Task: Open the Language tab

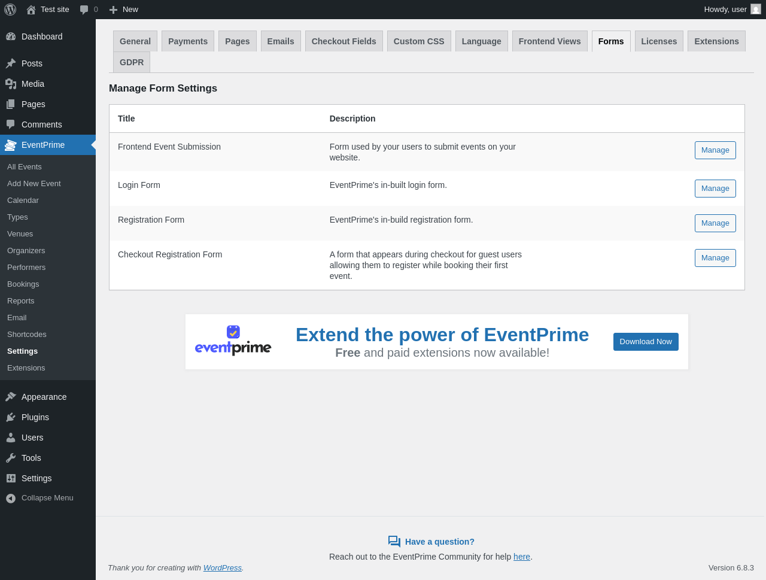Action: click(x=482, y=41)
